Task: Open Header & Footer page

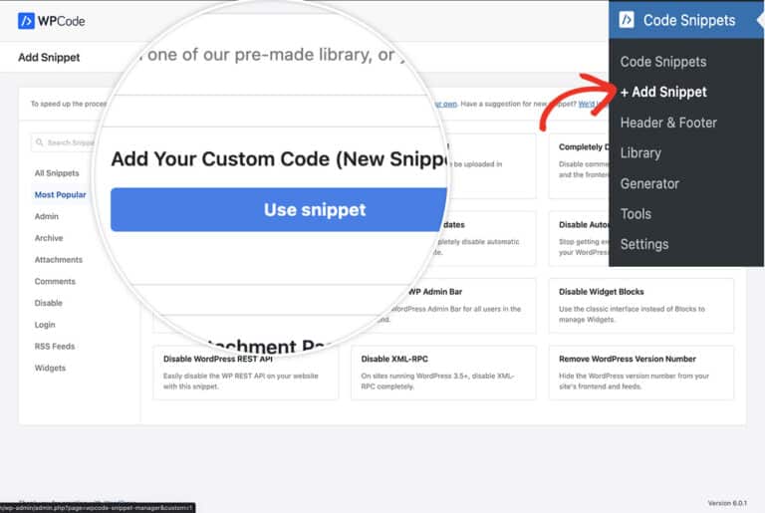Action: click(x=667, y=123)
